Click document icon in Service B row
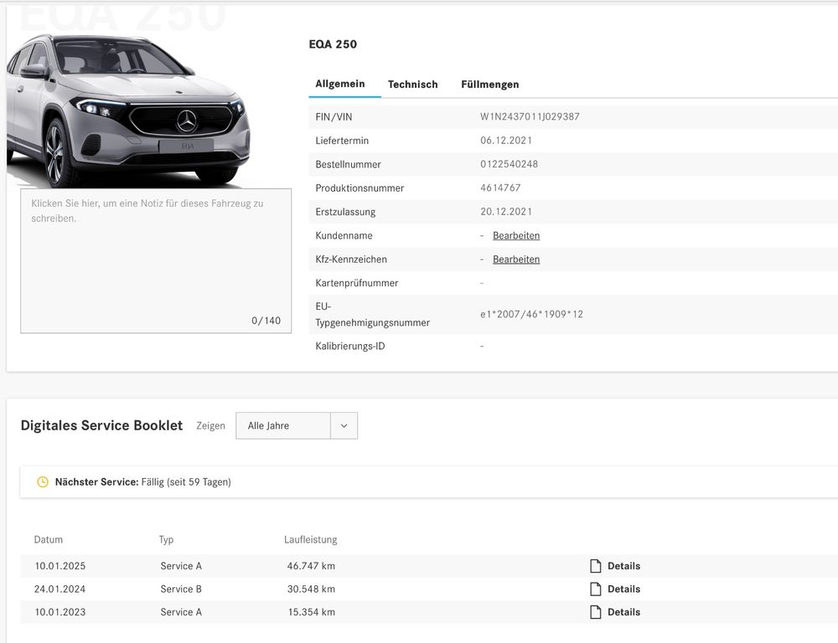The height and width of the screenshot is (643, 838). point(596,589)
